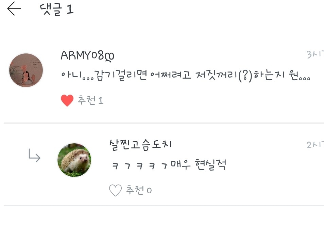Tap the comment count number 1 in header

(x=70, y=10)
